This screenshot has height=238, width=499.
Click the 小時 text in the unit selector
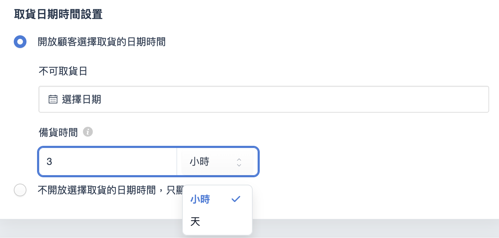[x=199, y=162]
